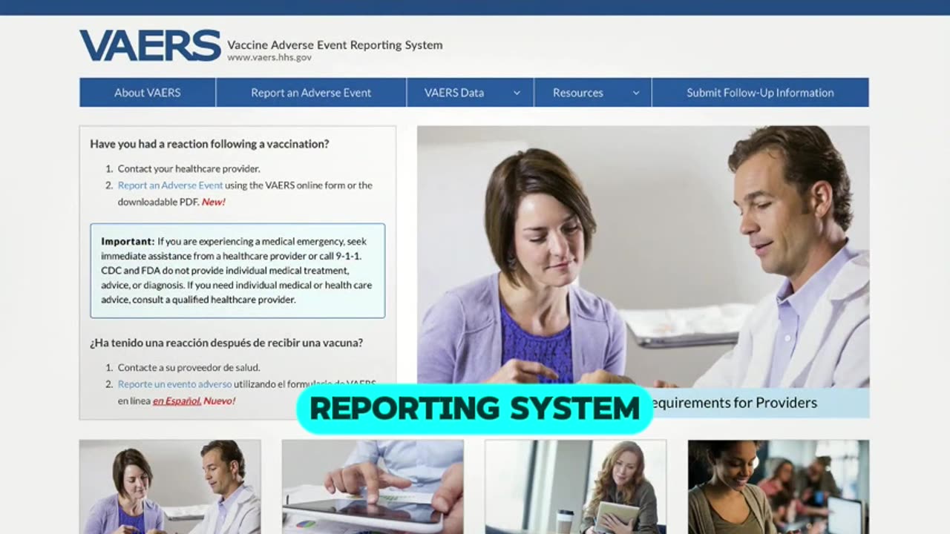Click the red 'New!' label

[213, 202]
